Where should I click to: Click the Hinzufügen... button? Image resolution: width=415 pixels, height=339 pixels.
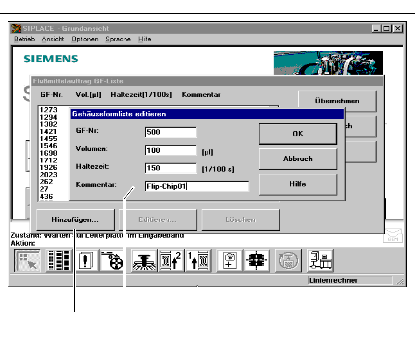75,220
